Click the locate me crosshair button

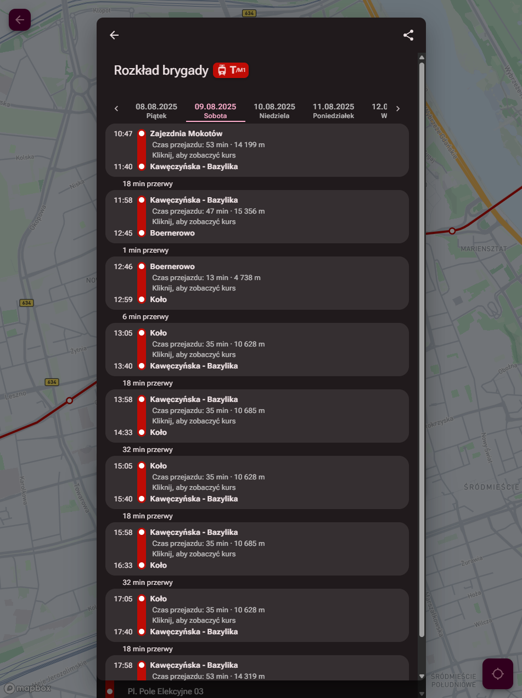[497, 673]
